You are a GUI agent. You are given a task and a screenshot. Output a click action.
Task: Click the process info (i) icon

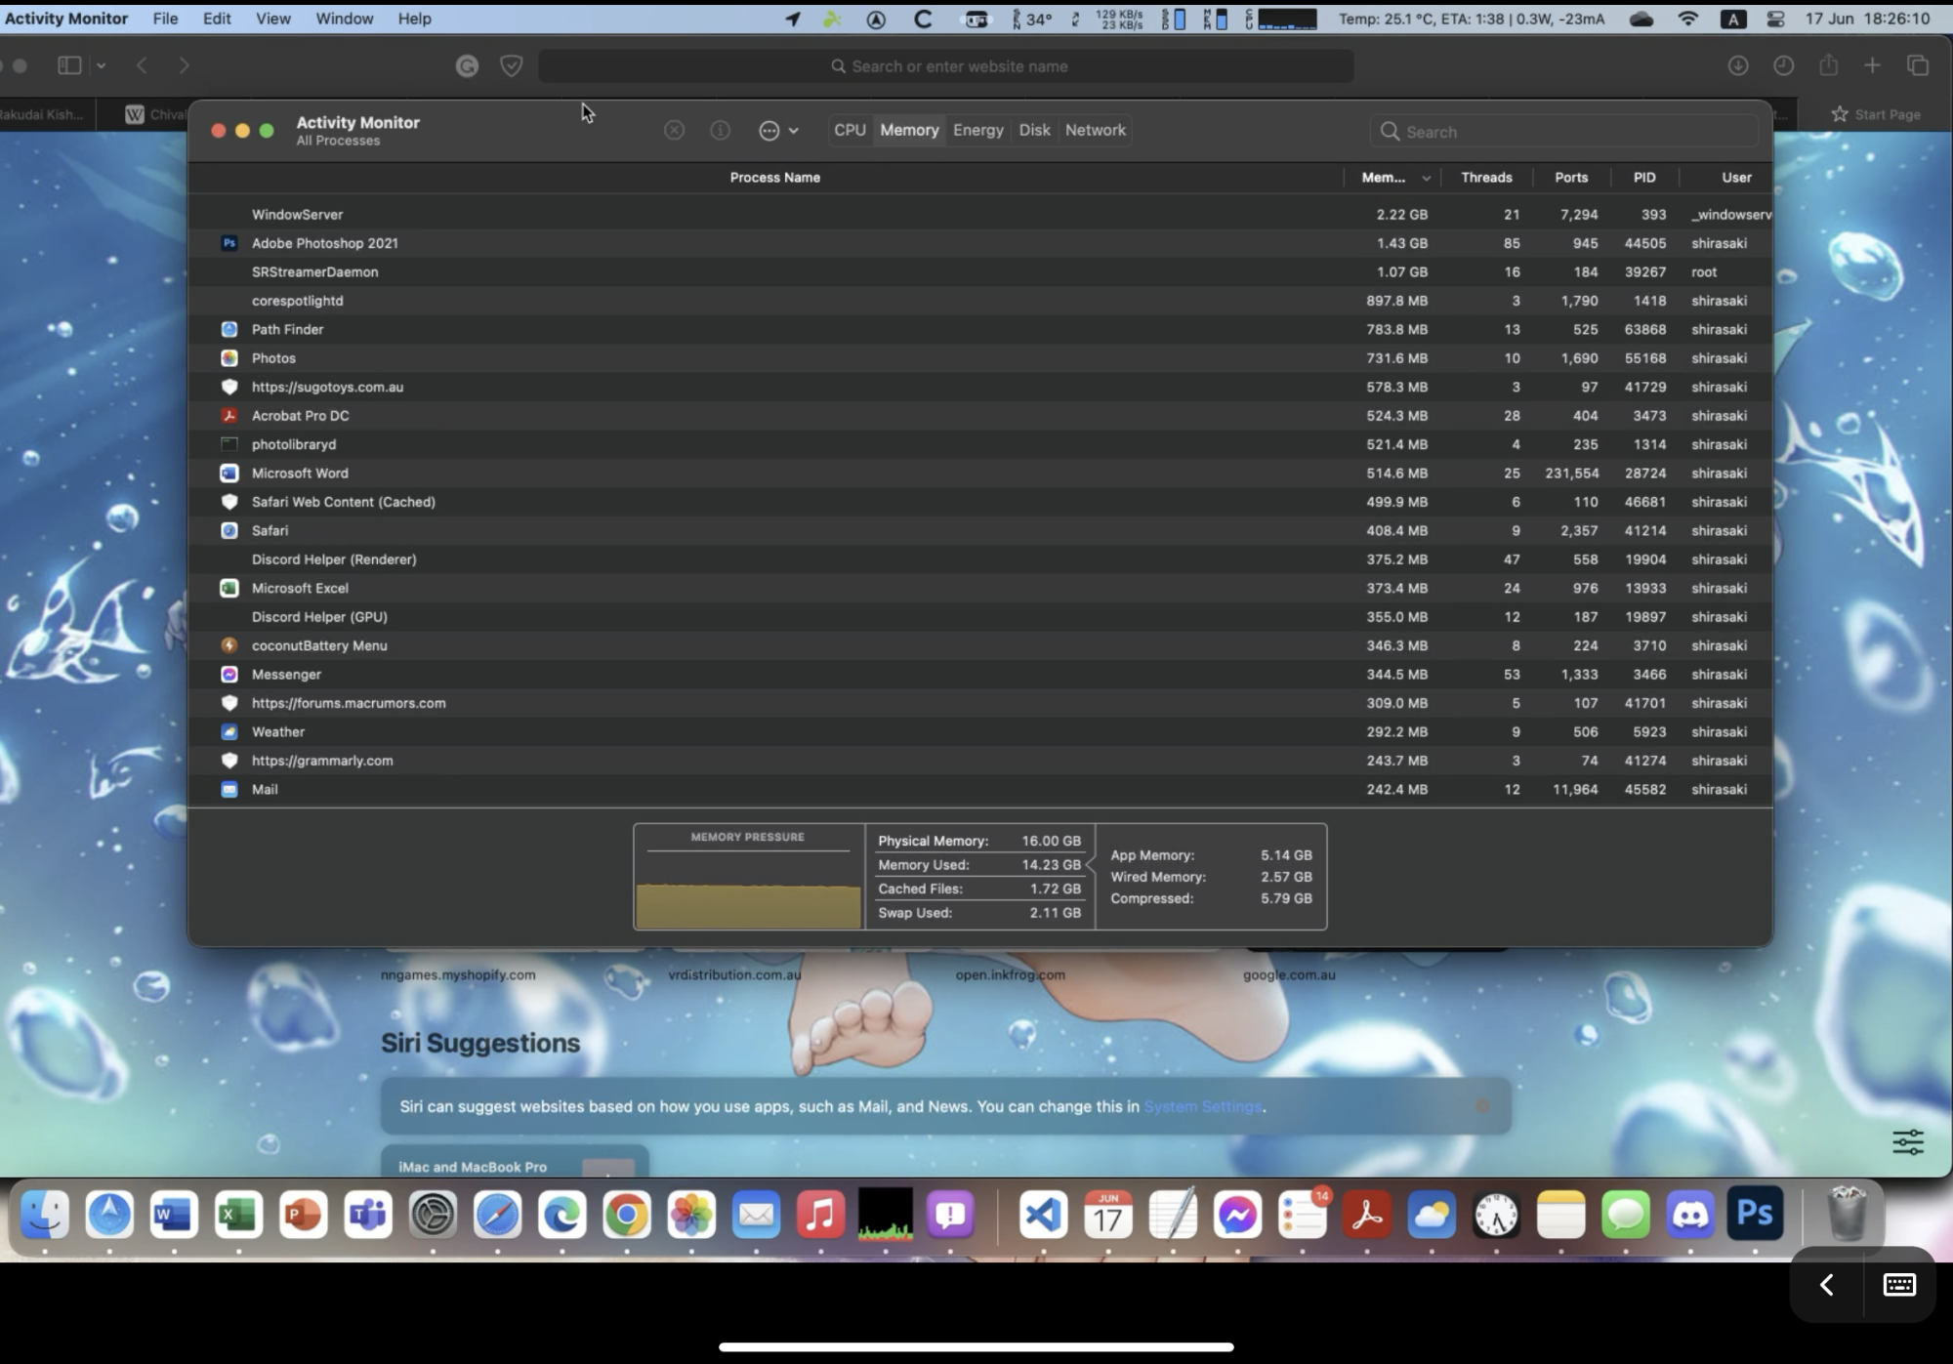click(720, 130)
